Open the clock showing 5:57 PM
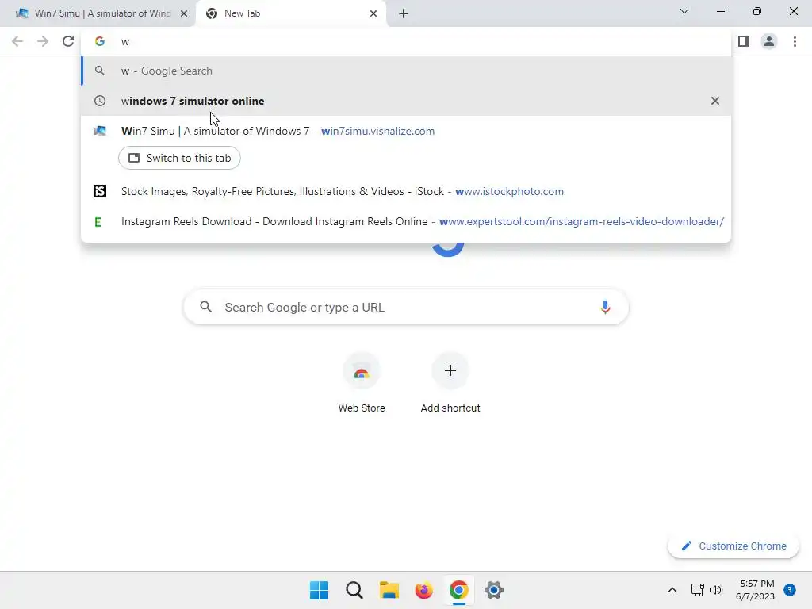 pyautogui.click(x=755, y=590)
